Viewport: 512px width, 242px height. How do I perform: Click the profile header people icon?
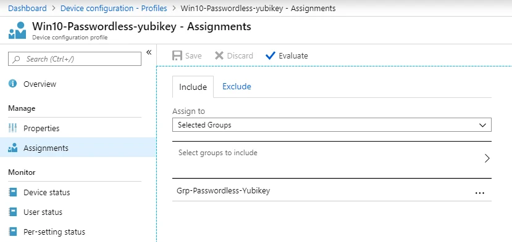(x=17, y=30)
